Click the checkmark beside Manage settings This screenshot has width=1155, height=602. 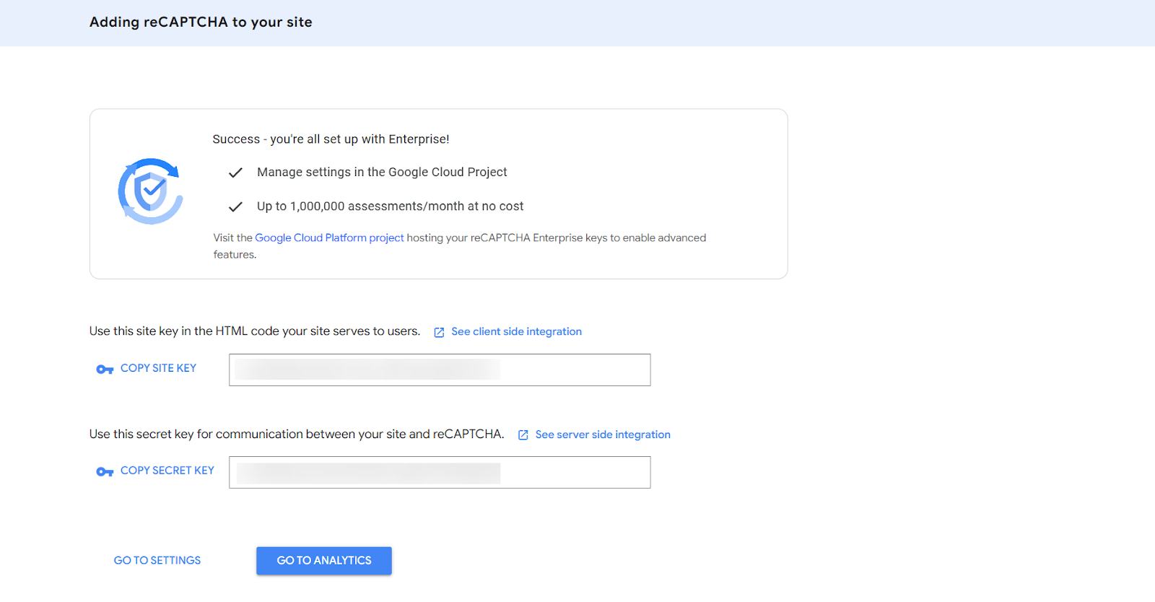coord(235,173)
